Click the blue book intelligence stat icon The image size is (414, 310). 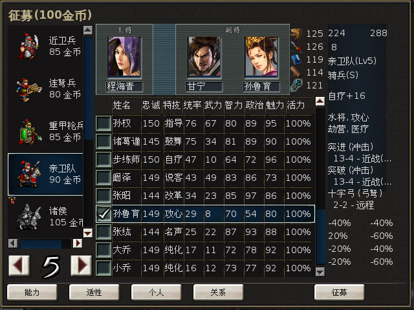(296, 59)
